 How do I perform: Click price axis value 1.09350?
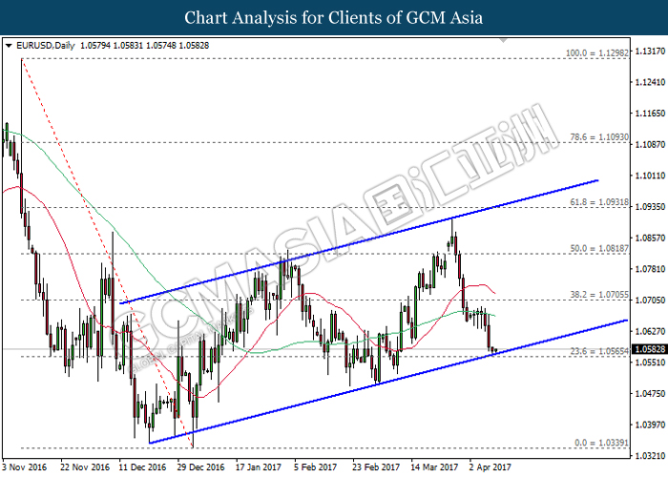(x=650, y=207)
